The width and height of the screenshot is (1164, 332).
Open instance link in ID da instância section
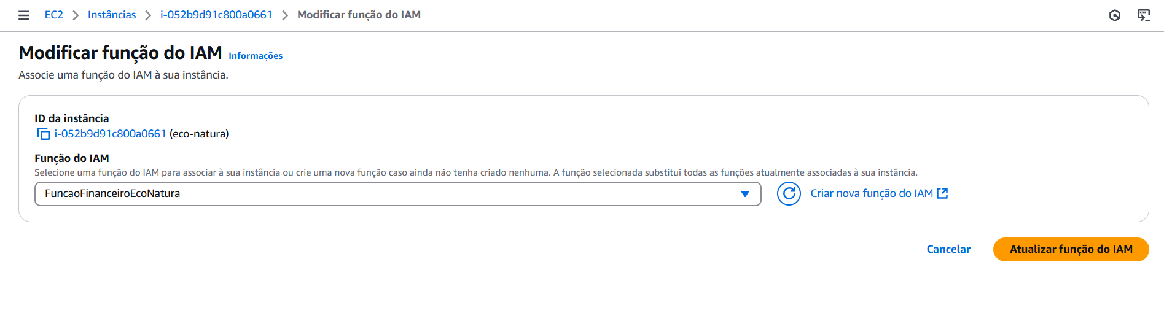[111, 134]
